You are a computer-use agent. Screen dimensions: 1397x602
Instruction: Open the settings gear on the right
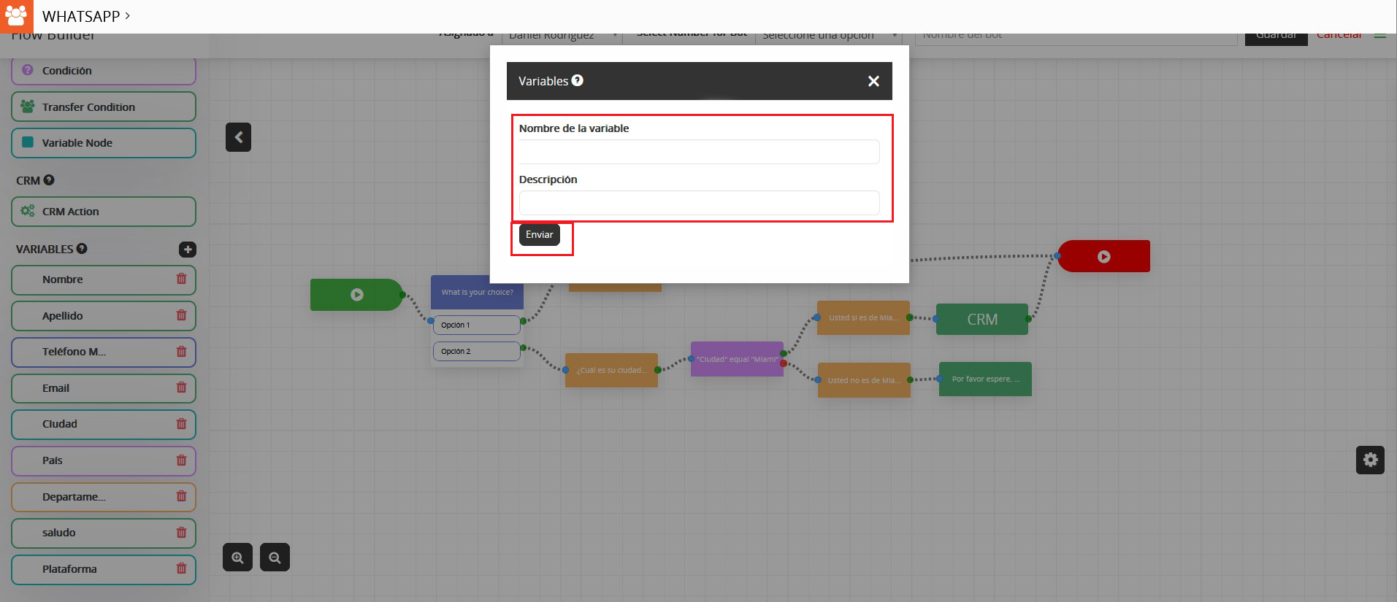tap(1370, 460)
